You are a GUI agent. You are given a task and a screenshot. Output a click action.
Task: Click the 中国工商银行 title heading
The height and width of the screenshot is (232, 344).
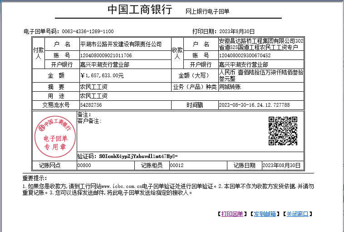[140, 10]
